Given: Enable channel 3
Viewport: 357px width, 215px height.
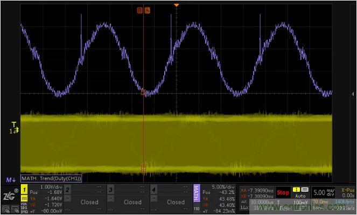Looking at the screenshot, I should pyautogui.click(x=110, y=190).
